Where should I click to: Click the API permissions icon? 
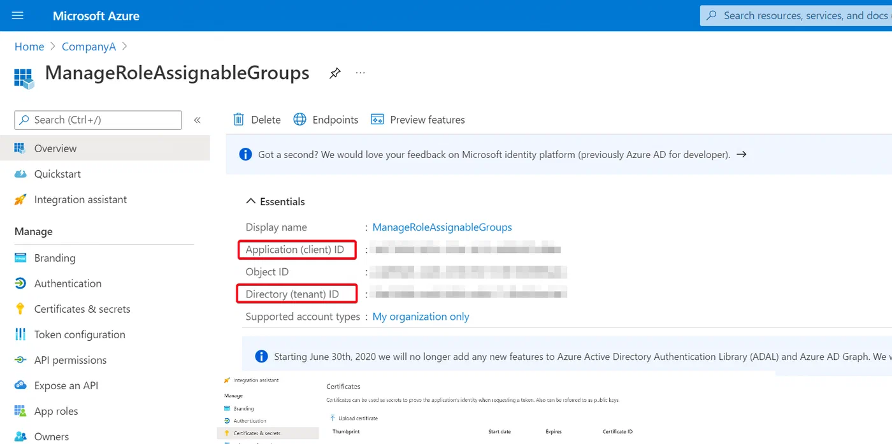tap(20, 360)
